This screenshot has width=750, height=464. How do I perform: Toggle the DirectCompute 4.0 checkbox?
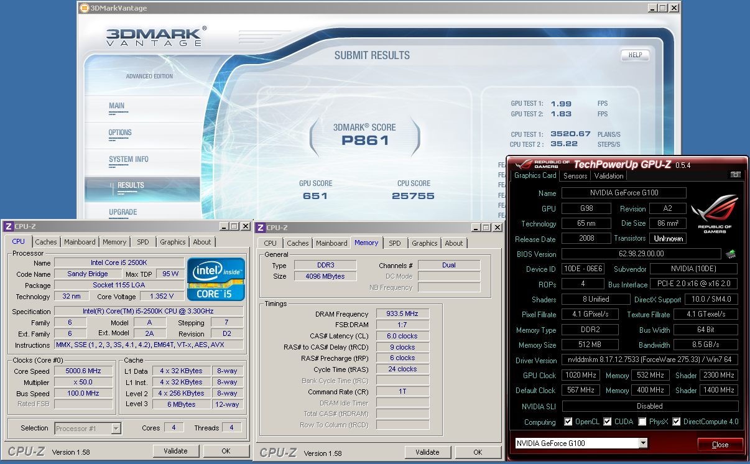point(676,422)
